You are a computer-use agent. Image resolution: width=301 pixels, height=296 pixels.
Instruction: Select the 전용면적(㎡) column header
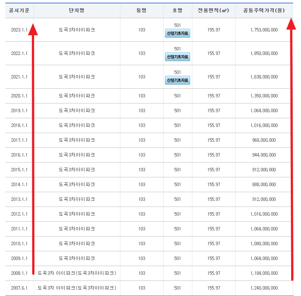214,10
